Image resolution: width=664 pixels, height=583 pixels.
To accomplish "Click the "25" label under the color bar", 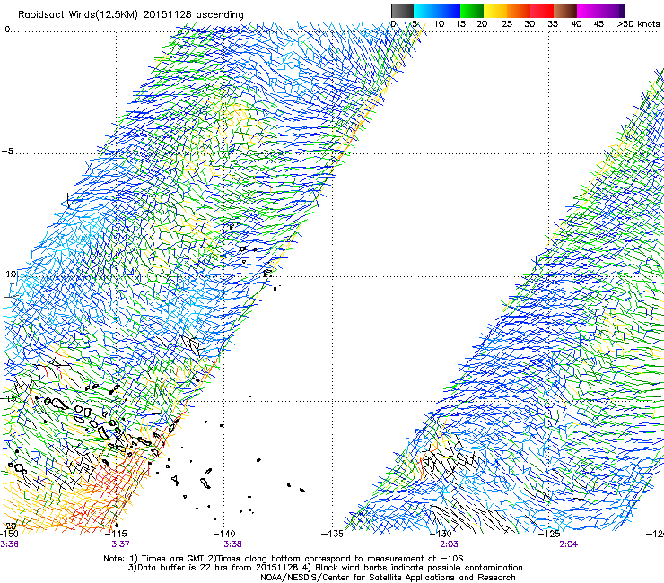I will pyautogui.click(x=507, y=24).
